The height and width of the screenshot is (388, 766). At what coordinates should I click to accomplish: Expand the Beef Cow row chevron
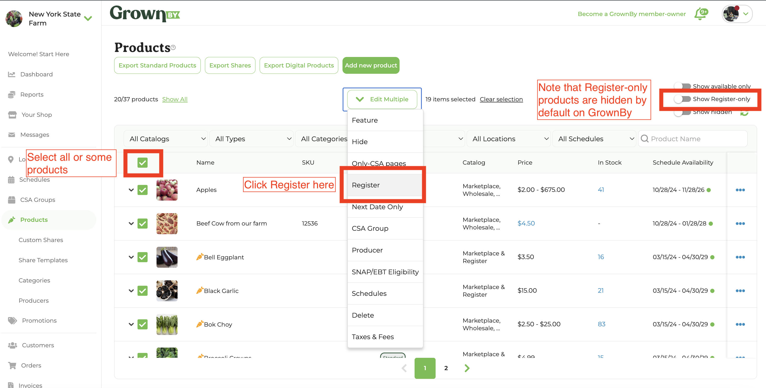click(131, 224)
